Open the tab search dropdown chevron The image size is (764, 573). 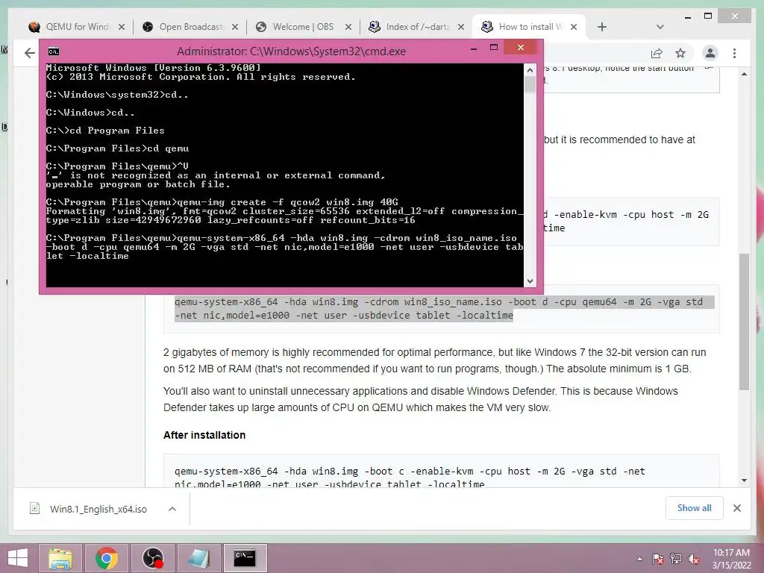[660, 27]
